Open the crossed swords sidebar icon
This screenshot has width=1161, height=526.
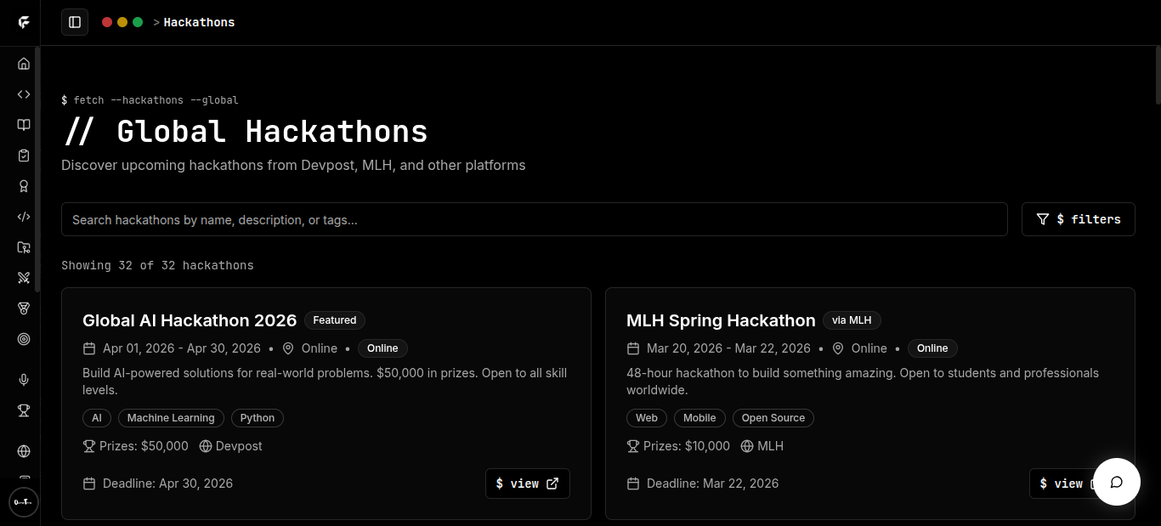coord(24,278)
